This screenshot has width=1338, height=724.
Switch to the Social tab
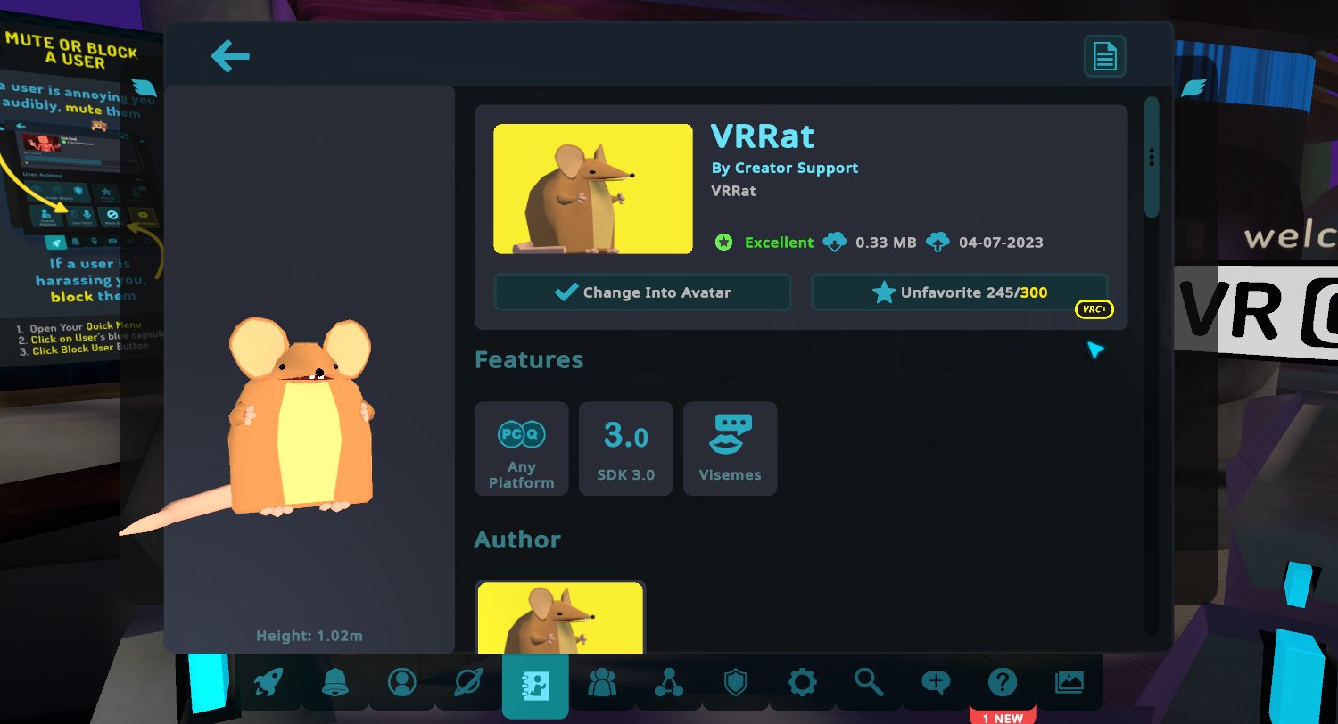(602, 681)
